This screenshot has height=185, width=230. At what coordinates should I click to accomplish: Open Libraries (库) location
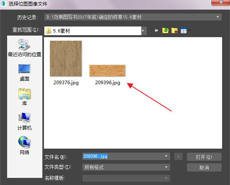(x=25, y=97)
